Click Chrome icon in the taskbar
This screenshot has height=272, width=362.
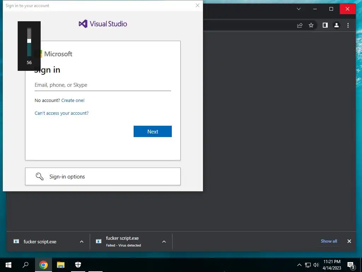click(x=43, y=265)
